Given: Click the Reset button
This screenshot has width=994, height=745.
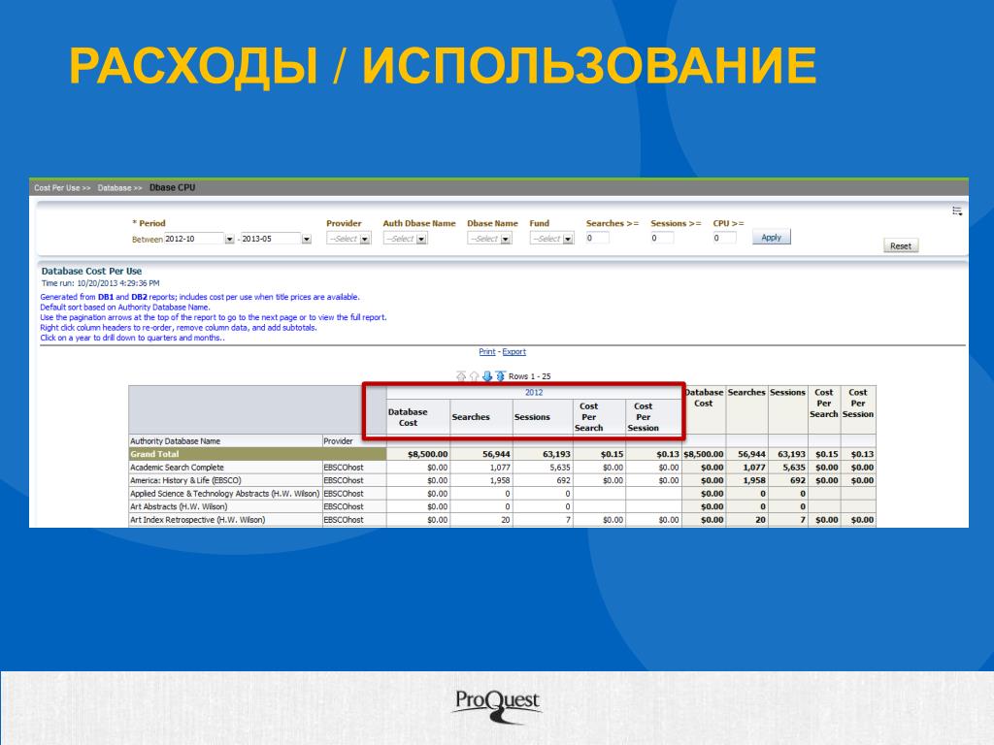Looking at the screenshot, I should (901, 245).
